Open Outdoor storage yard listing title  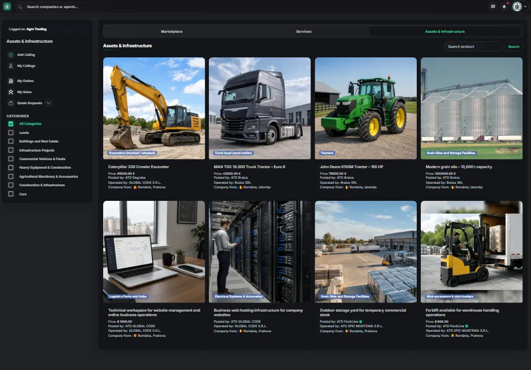coord(363,313)
